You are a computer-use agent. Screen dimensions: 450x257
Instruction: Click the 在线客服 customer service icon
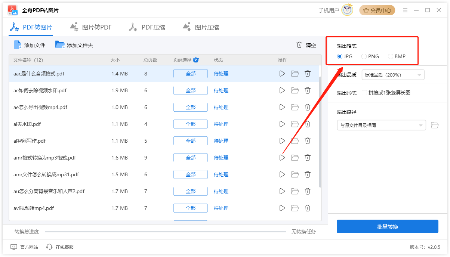pos(49,247)
